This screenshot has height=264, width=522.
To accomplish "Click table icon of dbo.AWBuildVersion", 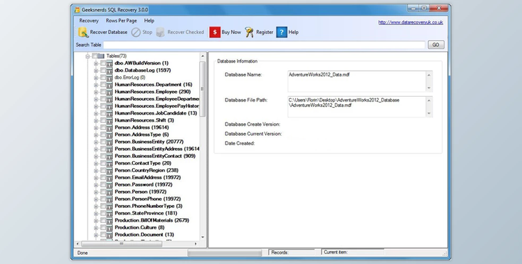I will pos(109,63).
